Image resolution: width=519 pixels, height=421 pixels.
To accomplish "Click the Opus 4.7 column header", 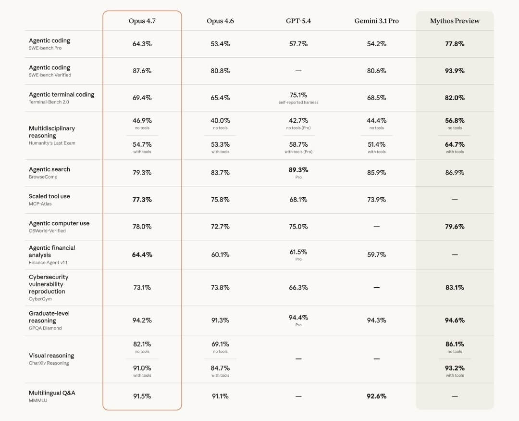I will click(142, 21).
